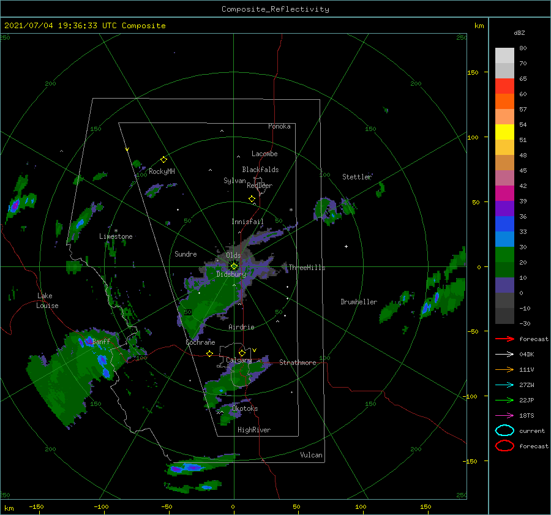
Task: Click the cyan current ellipse icon
Action: click(504, 430)
